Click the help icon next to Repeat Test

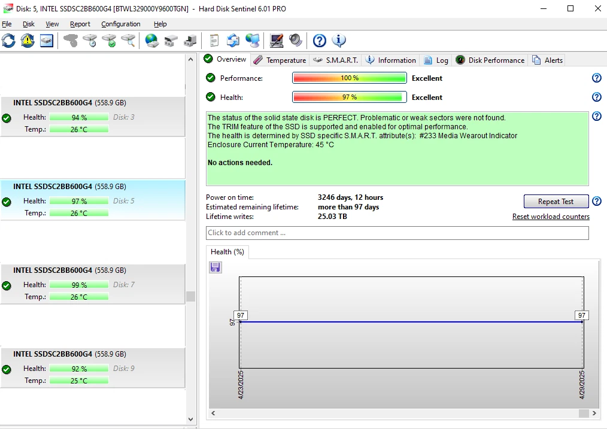tap(597, 201)
